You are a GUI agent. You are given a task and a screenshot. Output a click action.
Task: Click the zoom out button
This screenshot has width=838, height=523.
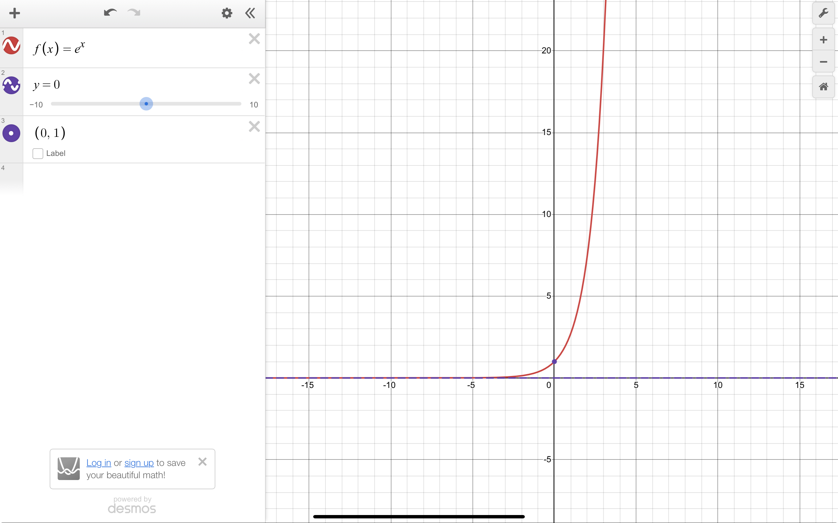click(x=824, y=62)
